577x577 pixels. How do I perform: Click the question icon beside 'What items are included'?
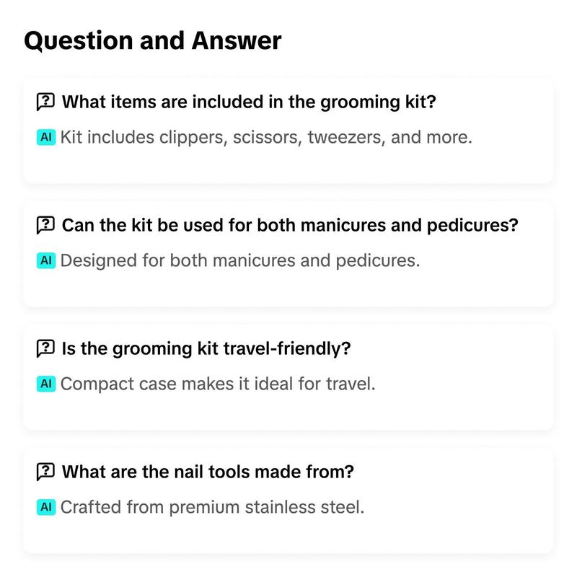pyautogui.click(x=45, y=102)
